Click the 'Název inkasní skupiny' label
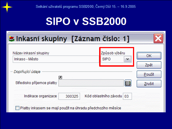This screenshot has height=129, width=172. click(x=31, y=53)
